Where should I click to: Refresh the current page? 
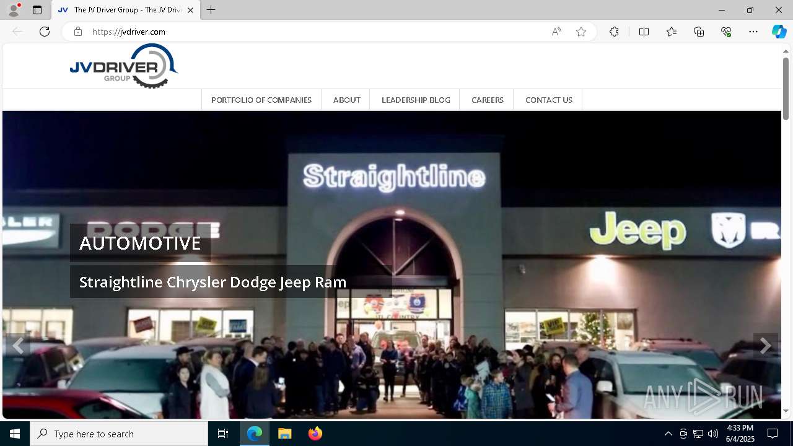[45, 32]
